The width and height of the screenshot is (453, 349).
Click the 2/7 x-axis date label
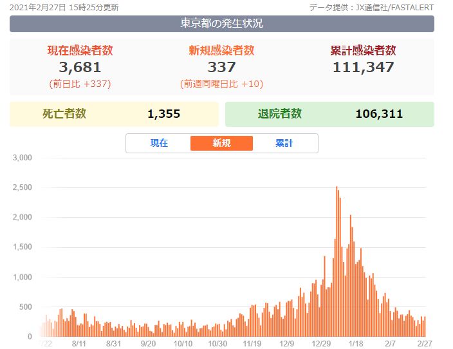pyautogui.click(x=391, y=343)
